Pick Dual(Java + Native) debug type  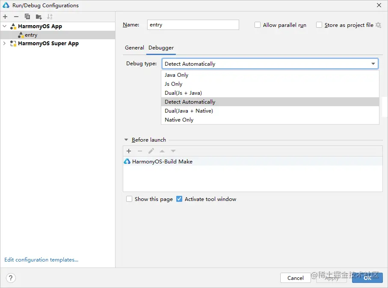point(270,111)
